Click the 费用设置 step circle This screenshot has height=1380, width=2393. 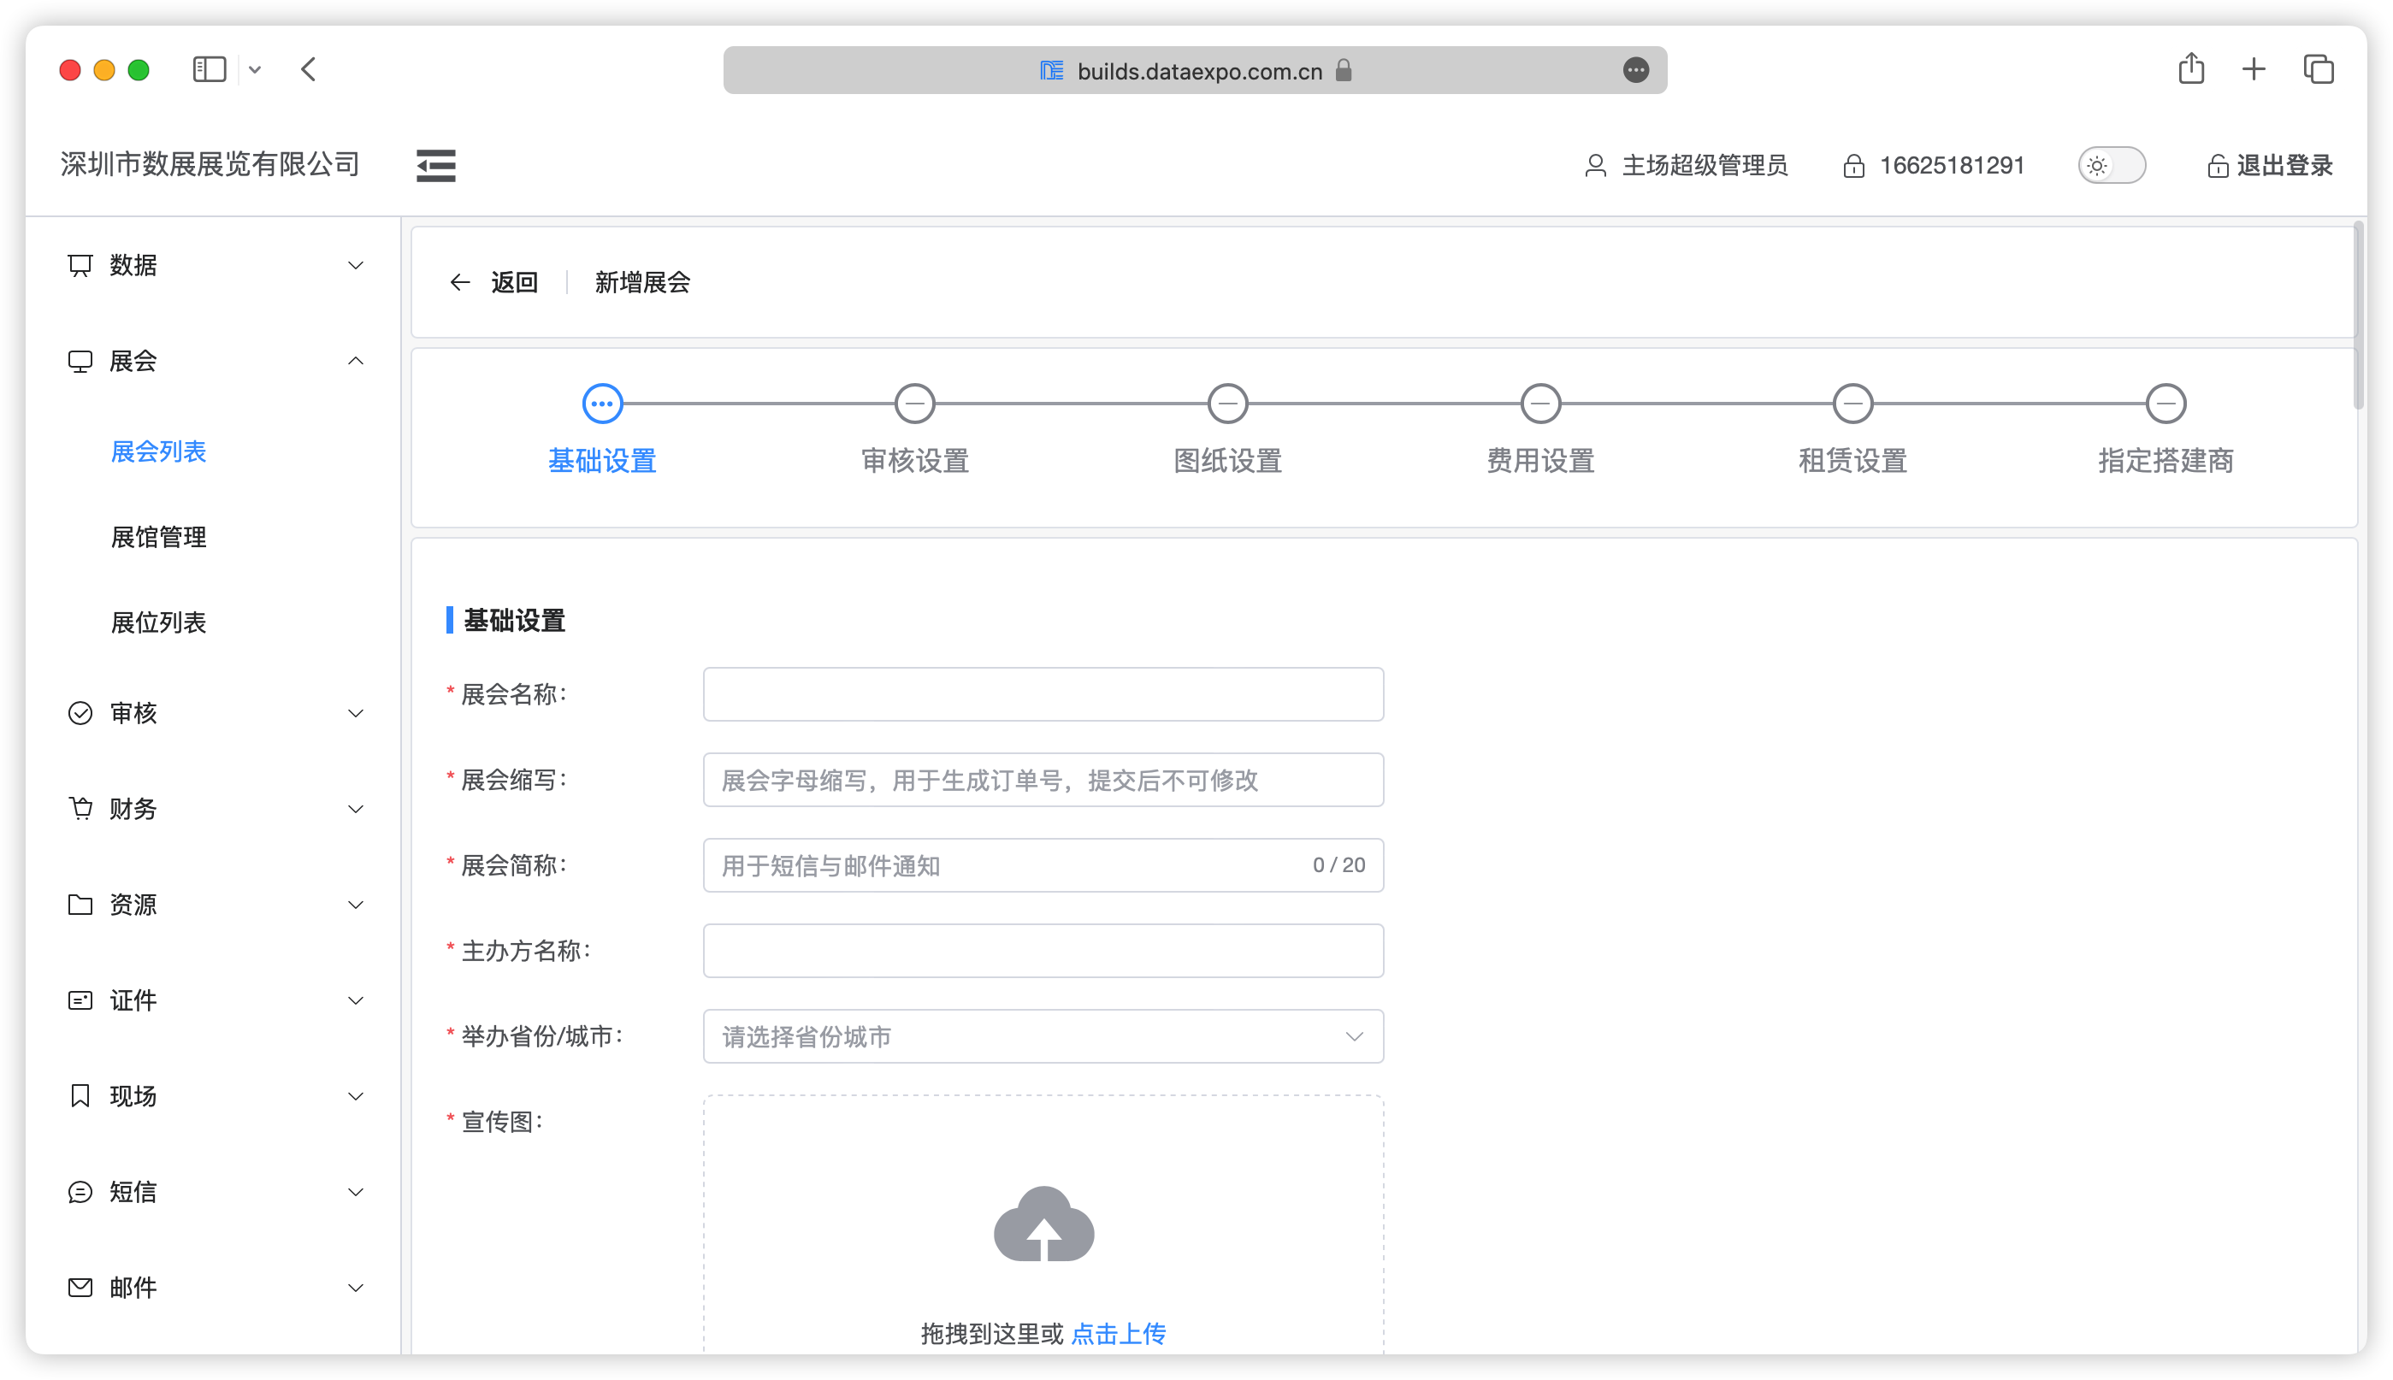(1540, 404)
